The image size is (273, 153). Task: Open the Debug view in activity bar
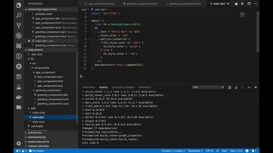coord(19,36)
